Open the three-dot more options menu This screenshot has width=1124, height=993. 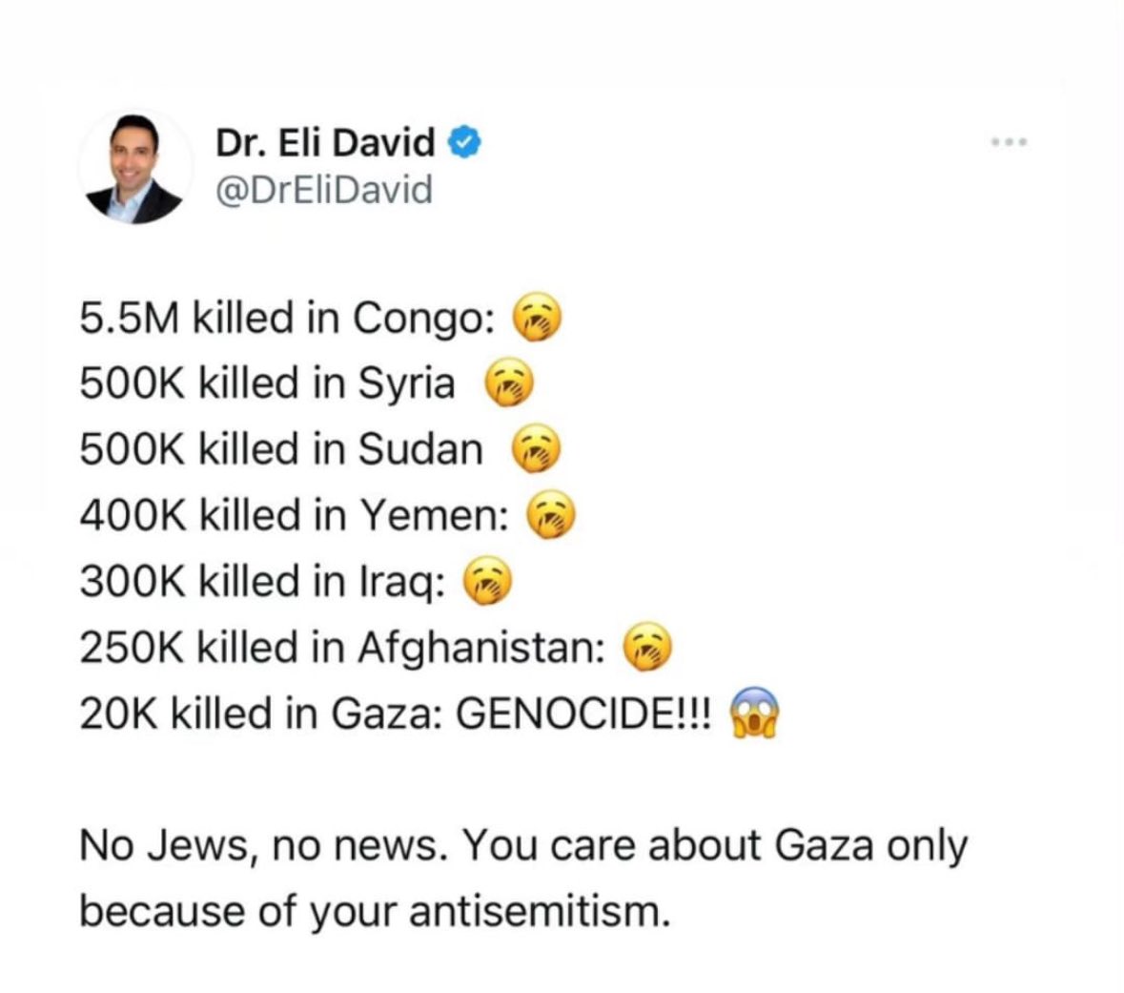click(x=1010, y=142)
